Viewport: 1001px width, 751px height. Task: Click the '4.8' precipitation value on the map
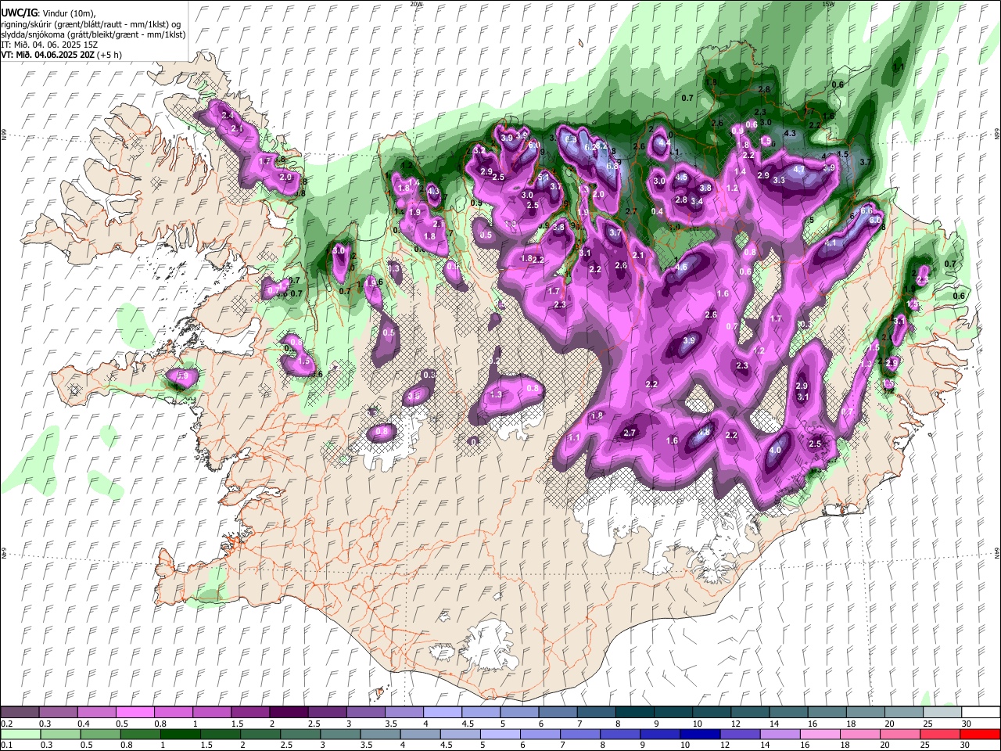[x=704, y=431]
